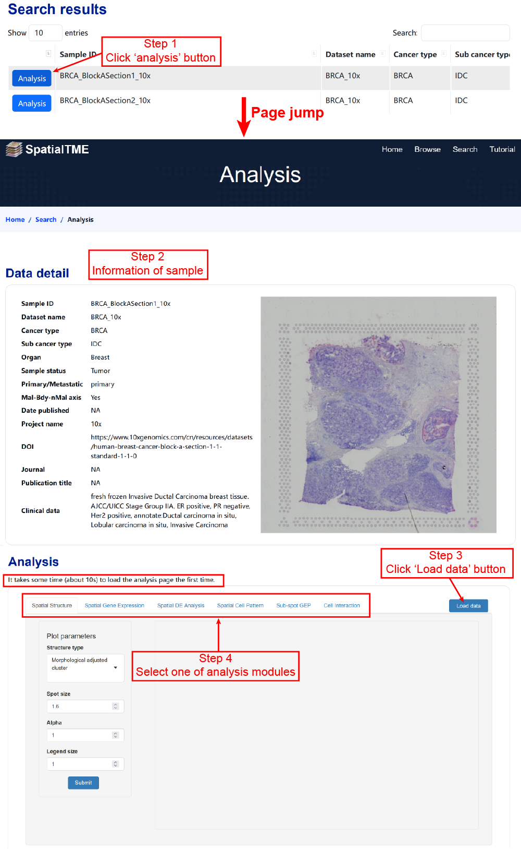Click Analysis button for BRCA_BlockASection2_10x
Screen dimensions: 521x849
click(32, 103)
